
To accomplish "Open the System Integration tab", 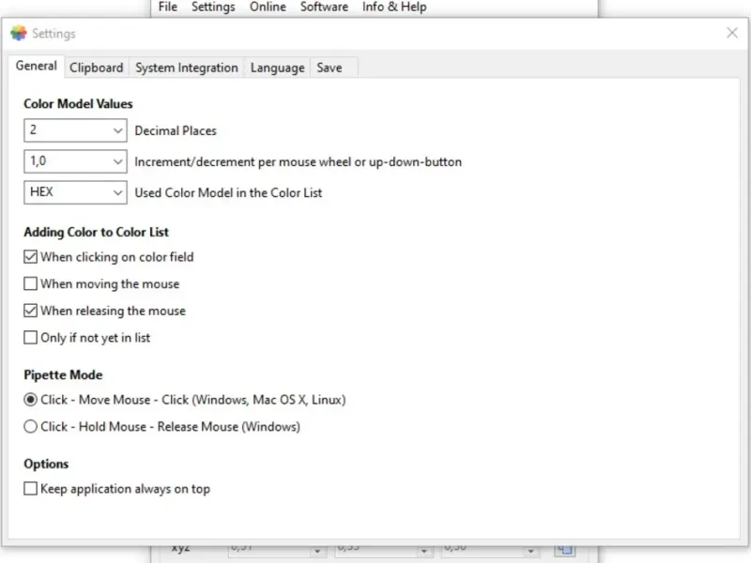I will 186,68.
